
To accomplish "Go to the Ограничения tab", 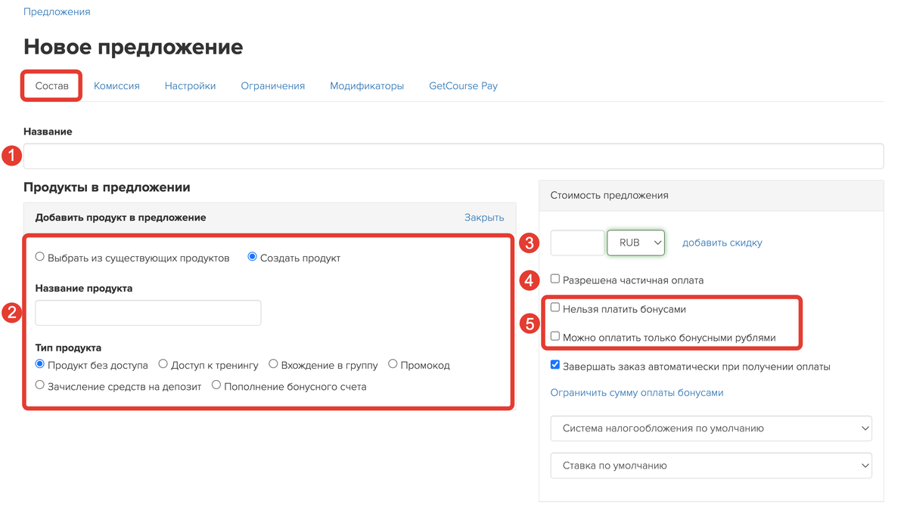I will point(272,86).
